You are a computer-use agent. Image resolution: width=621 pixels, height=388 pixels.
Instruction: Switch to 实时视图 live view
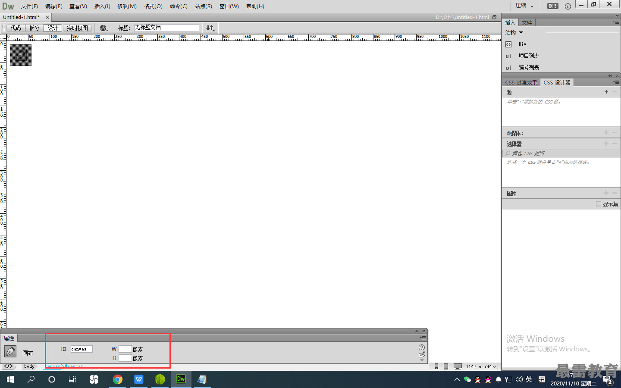[x=77, y=28]
